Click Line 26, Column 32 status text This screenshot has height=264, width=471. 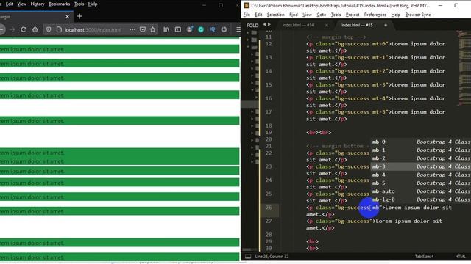272,257
